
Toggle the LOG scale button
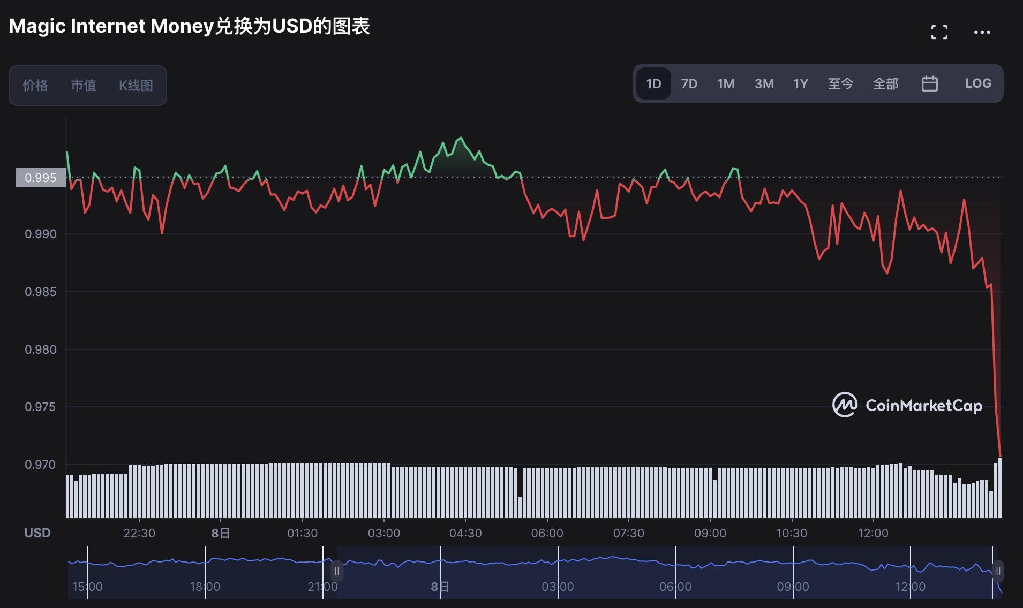(x=978, y=83)
